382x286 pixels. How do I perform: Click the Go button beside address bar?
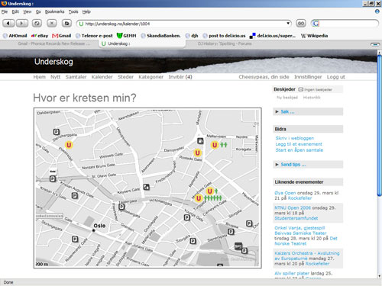click(x=301, y=24)
